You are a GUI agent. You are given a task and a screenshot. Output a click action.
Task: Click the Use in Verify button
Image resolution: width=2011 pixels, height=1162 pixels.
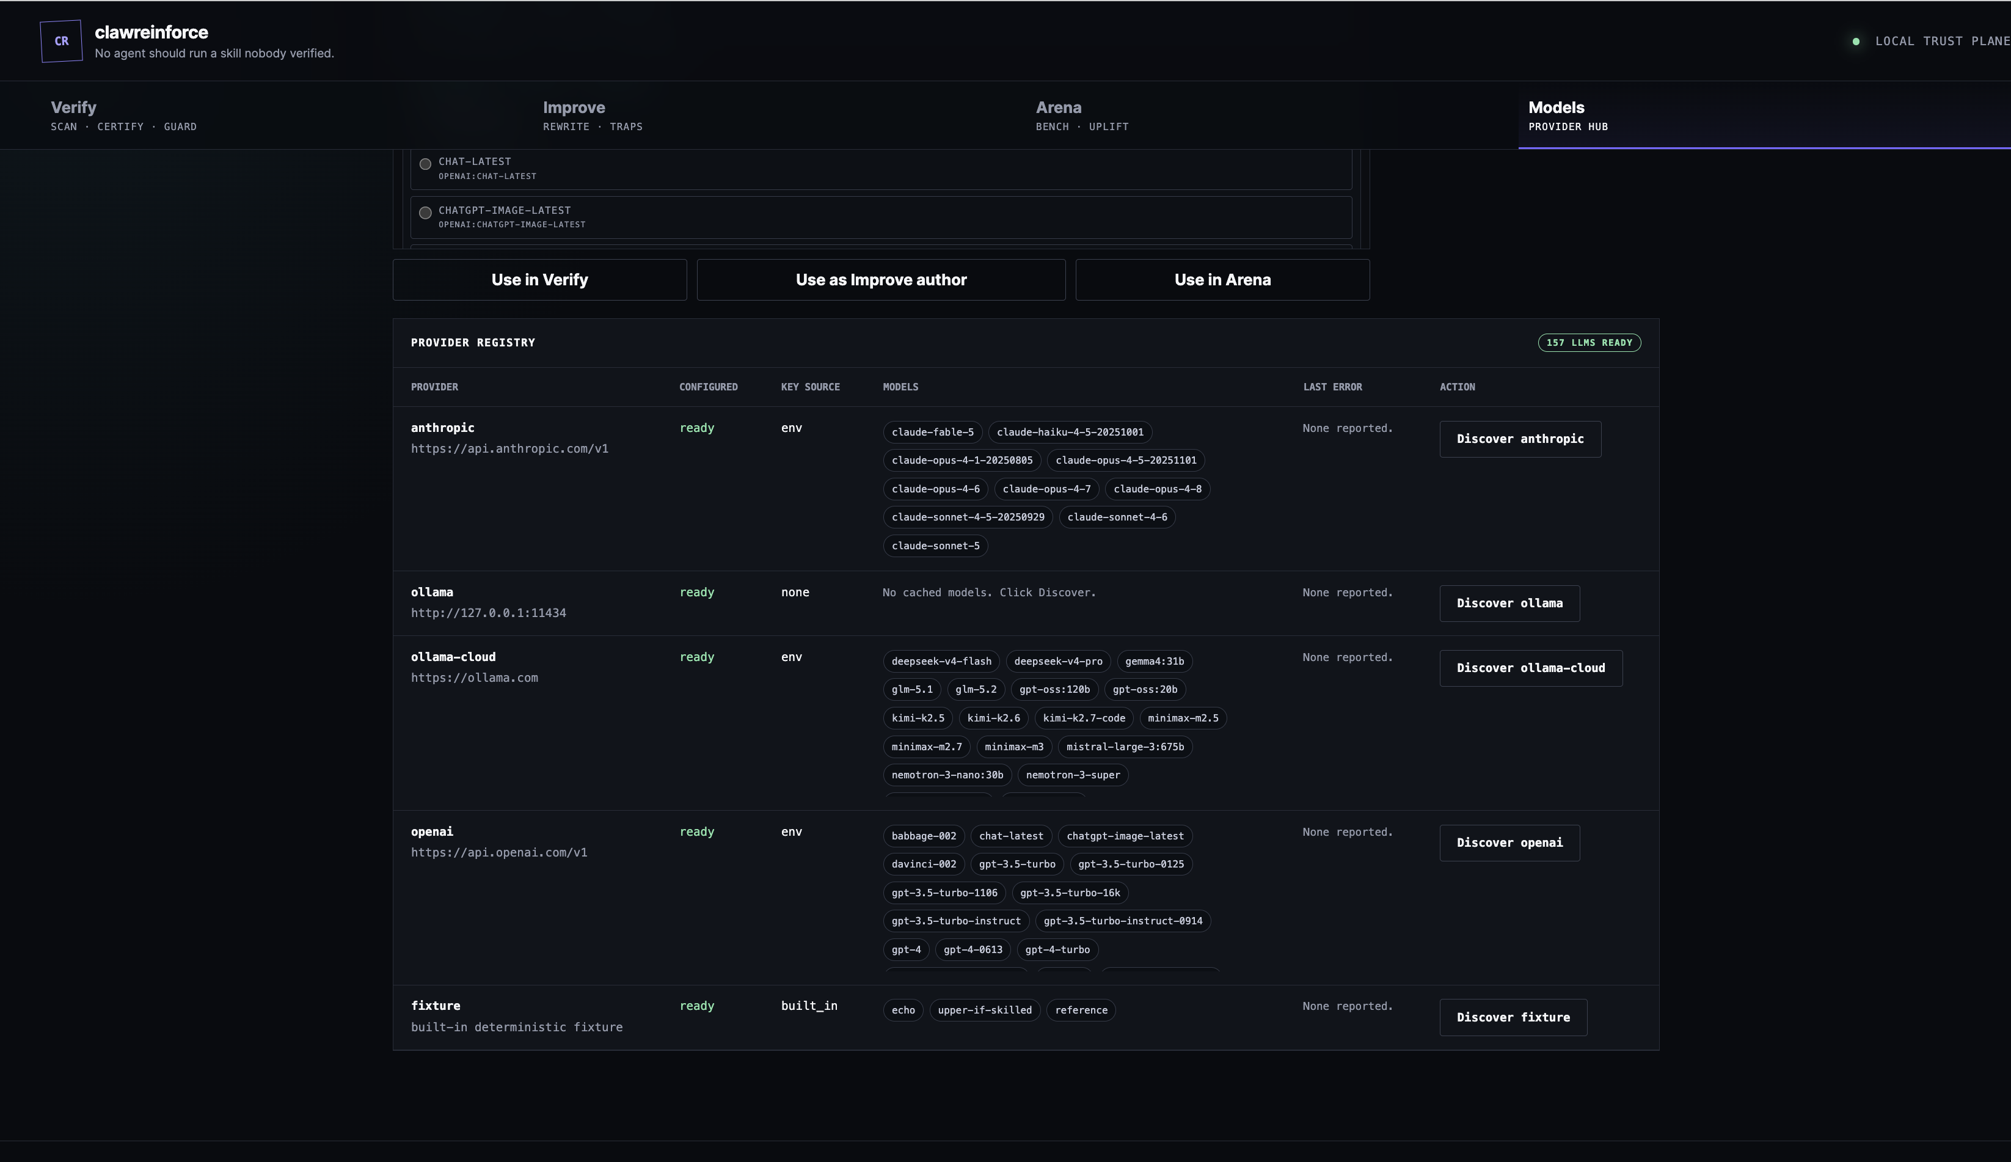tap(539, 280)
